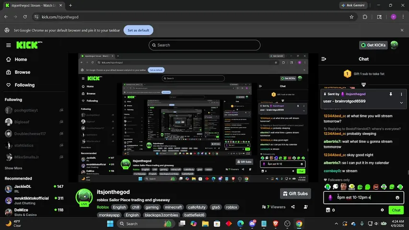409x230 pixels.
Task: Go to Home in Kick sidebar
Action: [21, 59]
